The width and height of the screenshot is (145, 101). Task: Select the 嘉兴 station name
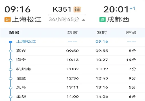[x=21, y=51]
